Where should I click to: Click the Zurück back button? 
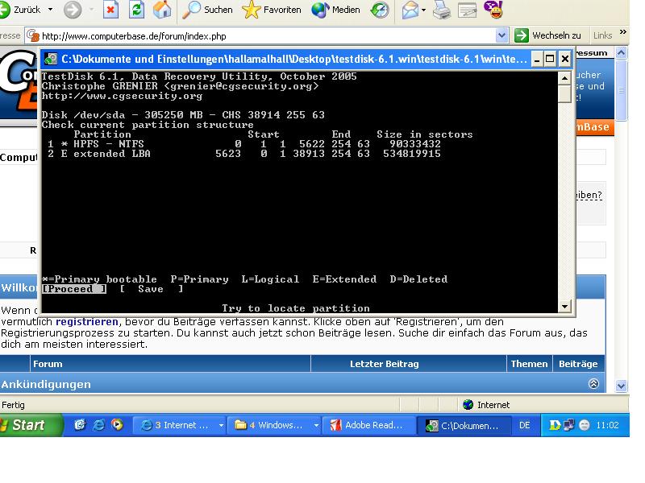click(21, 10)
